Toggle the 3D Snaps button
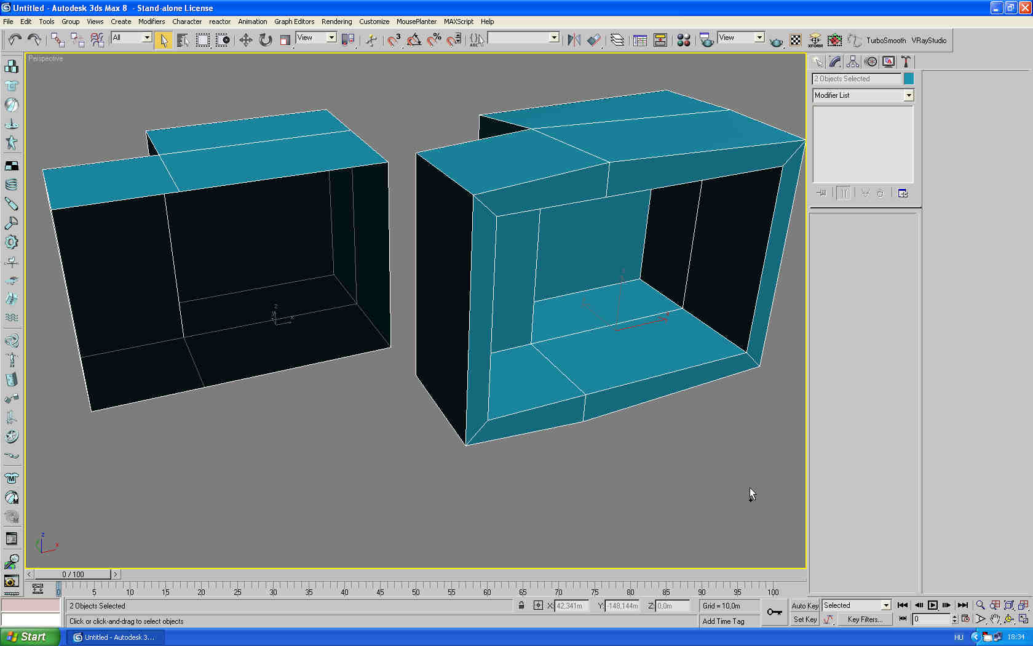The width and height of the screenshot is (1033, 646). (x=394, y=41)
